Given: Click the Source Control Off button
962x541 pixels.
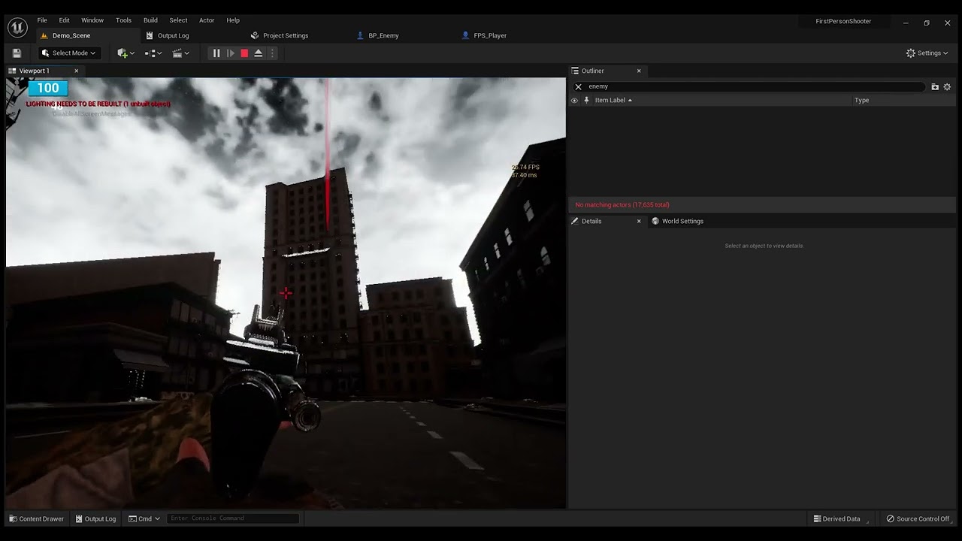Looking at the screenshot, I should pos(918,518).
